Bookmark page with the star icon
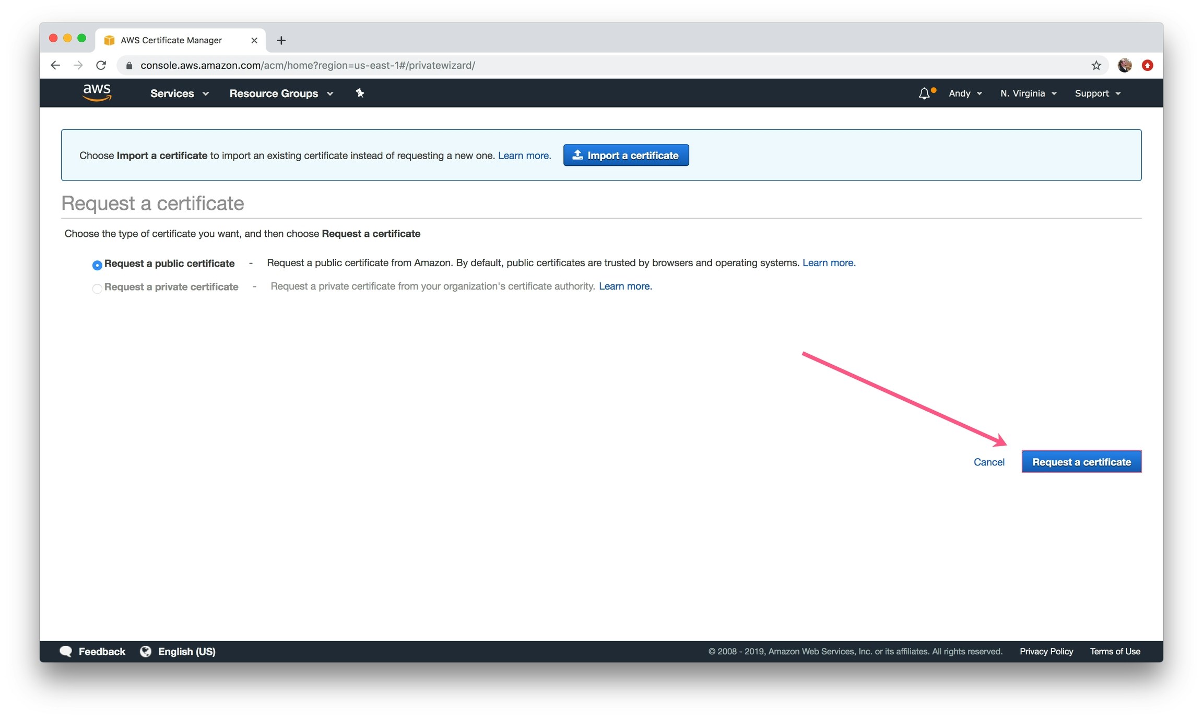This screenshot has width=1203, height=719. (x=1095, y=65)
